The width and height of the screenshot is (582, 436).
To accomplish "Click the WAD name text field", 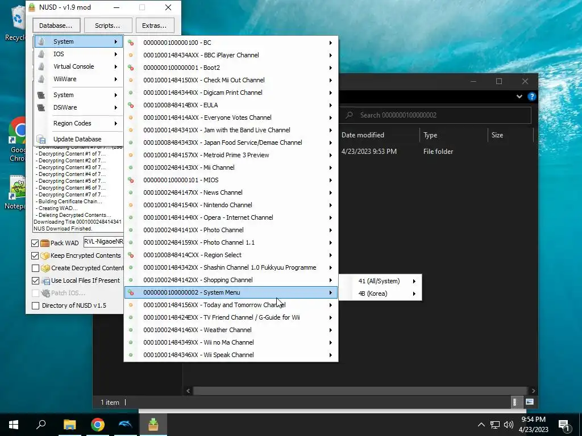I will pyautogui.click(x=103, y=242).
